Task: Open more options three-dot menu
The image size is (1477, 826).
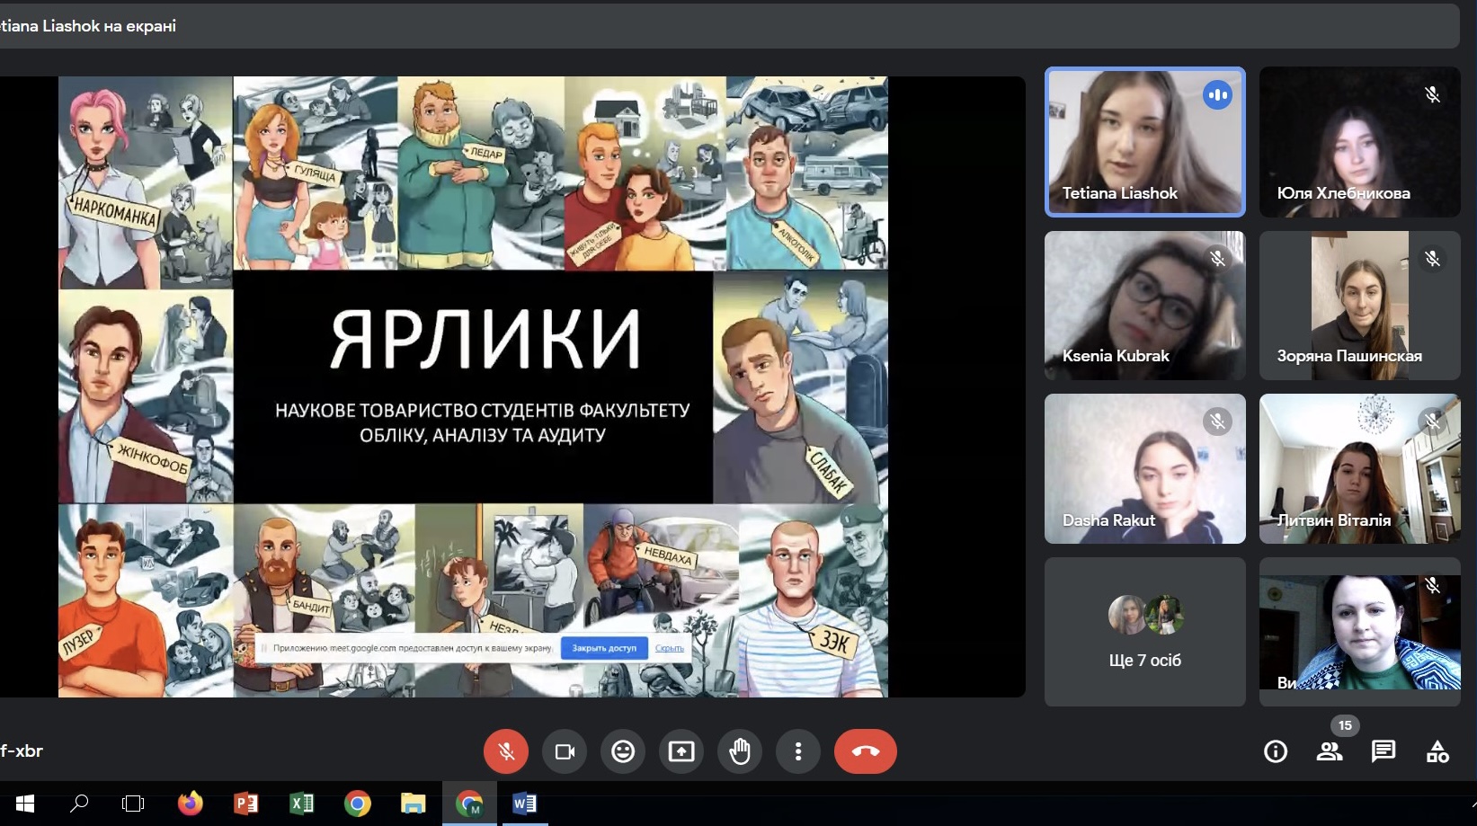Action: [x=798, y=751]
